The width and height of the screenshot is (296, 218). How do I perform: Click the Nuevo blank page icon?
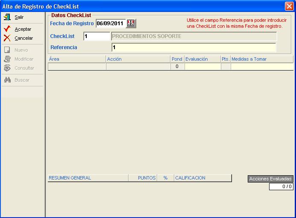click(x=7, y=50)
